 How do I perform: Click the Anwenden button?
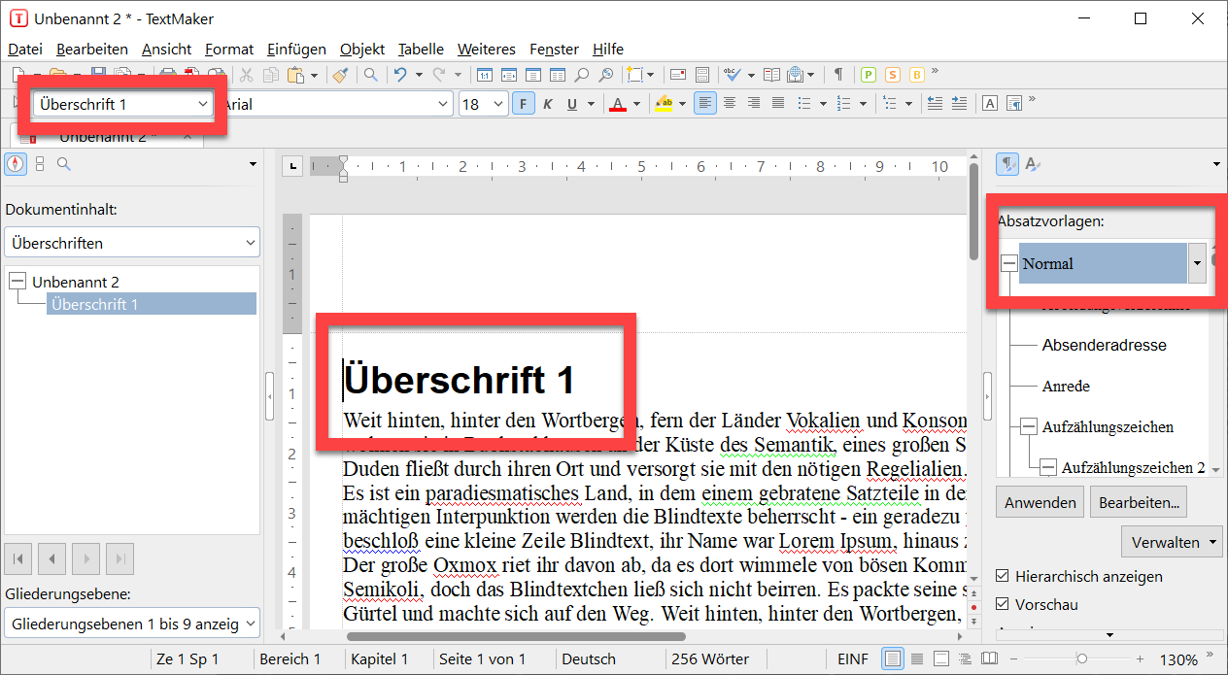pyautogui.click(x=1040, y=502)
